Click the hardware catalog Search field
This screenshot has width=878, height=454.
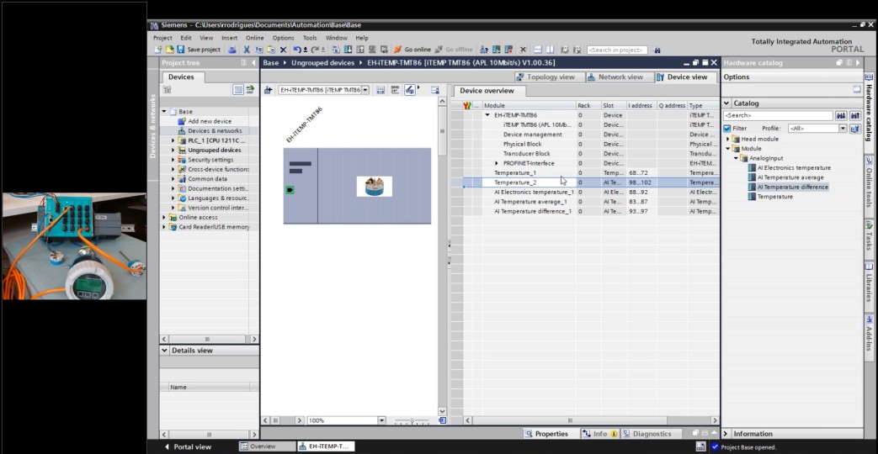point(778,116)
